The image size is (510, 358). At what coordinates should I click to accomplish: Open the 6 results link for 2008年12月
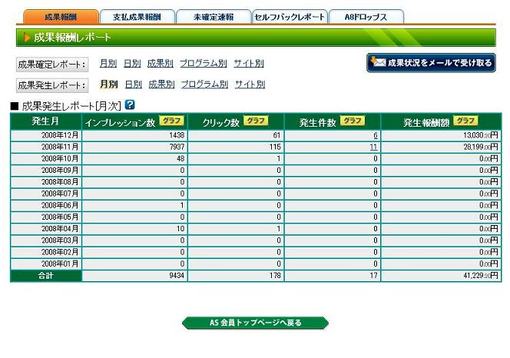point(376,135)
